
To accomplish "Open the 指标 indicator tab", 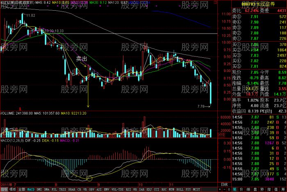I will click(x=4, y=190).
